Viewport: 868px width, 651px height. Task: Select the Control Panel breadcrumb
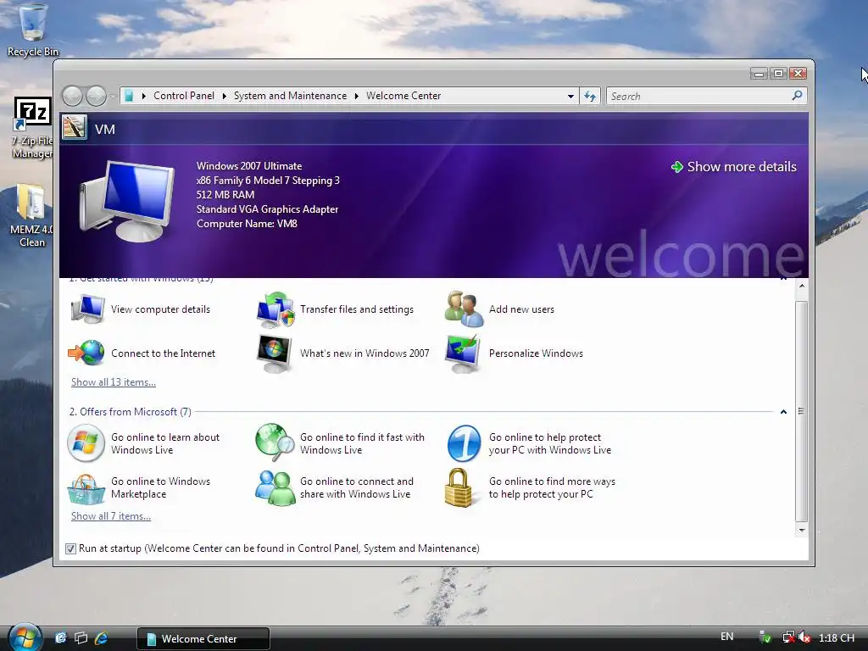[x=184, y=96]
